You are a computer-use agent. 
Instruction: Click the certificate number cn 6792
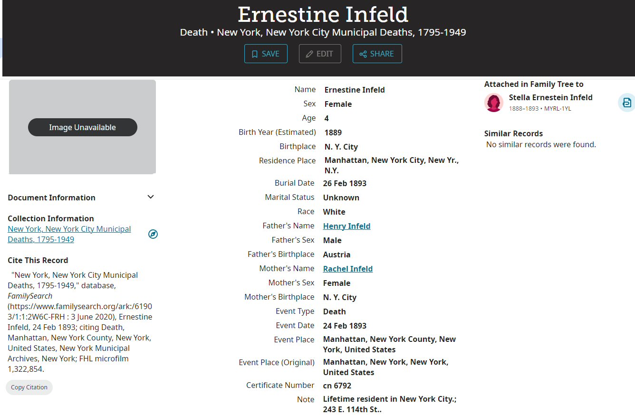pos(337,386)
